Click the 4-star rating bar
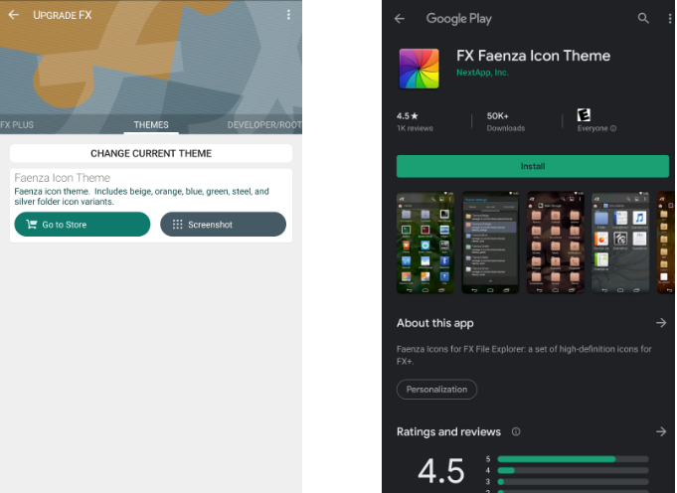The image size is (677, 493). click(573, 470)
